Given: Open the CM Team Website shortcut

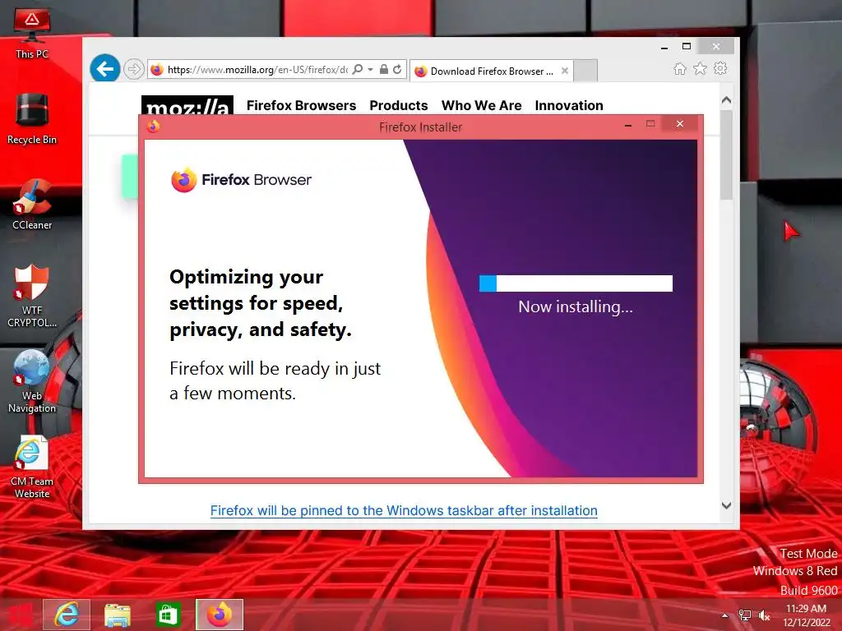Looking at the screenshot, I should tap(32, 467).
